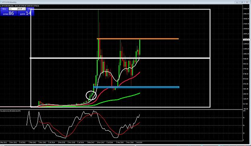251x146 pixels.
Task: Click the highlighted current price label on the price scale
Action: (x=246, y=39)
